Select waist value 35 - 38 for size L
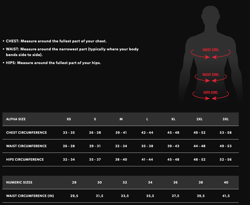The image size is (250, 205). (x=147, y=146)
